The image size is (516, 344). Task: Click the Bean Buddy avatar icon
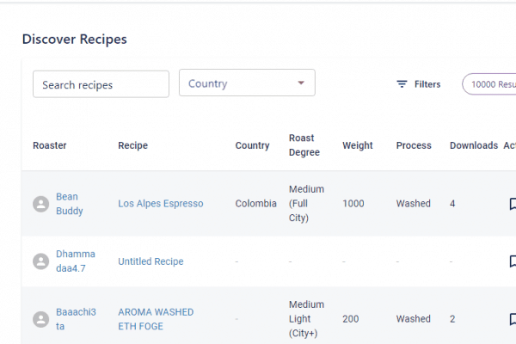[40, 204]
